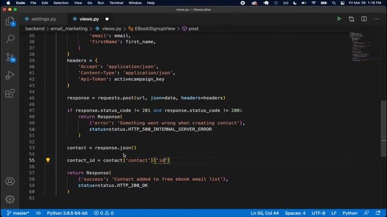Click 'requests.post' text on line 45

pyautogui.click(x=115, y=98)
